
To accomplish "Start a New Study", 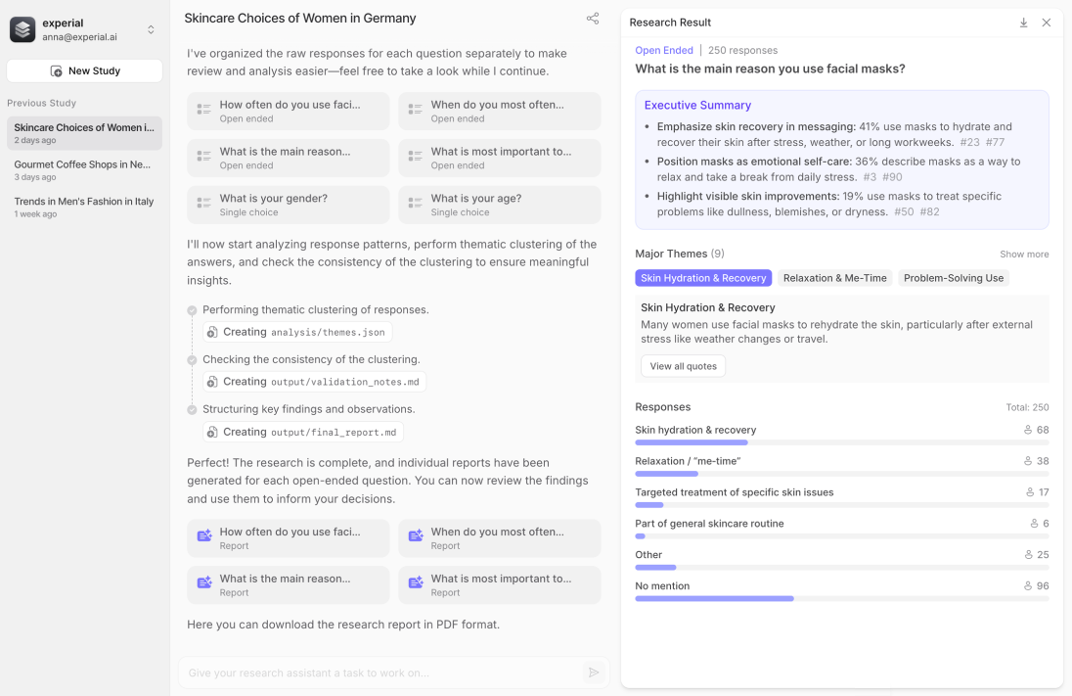I will point(85,71).
